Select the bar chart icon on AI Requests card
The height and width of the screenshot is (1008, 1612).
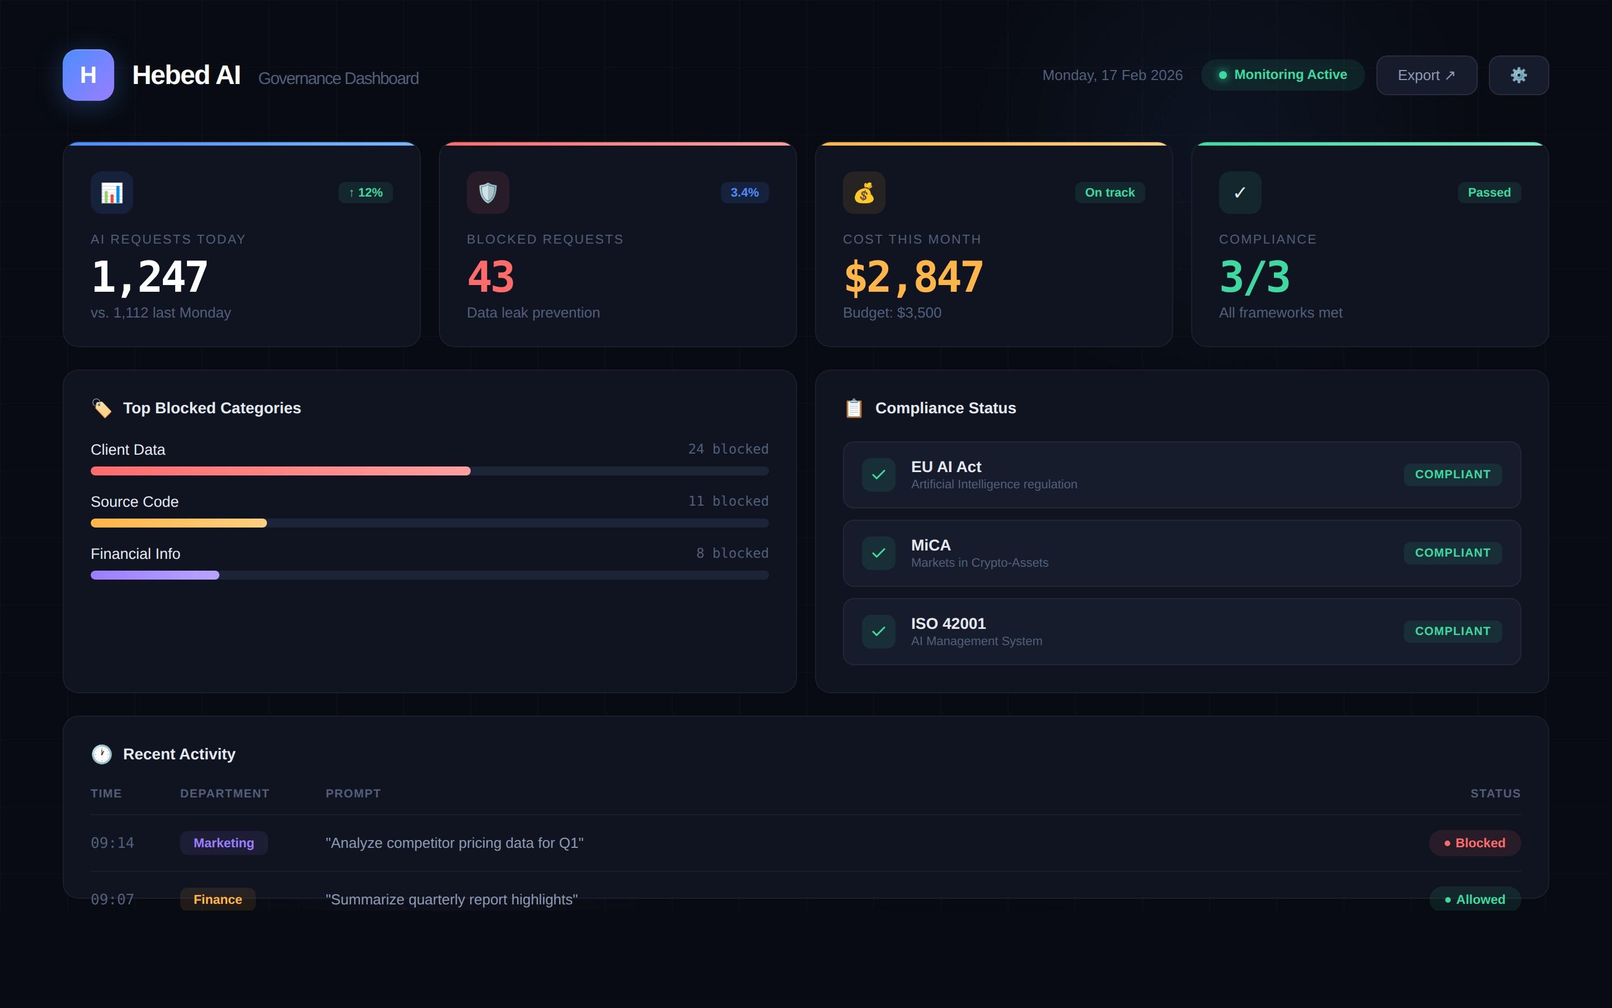(x=111, y=193)
